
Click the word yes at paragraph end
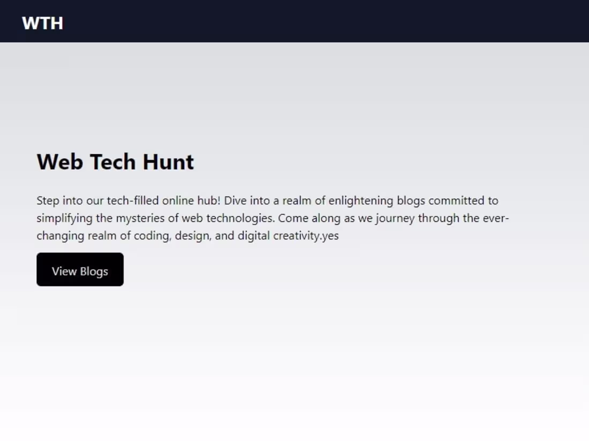[x=331, y=236]
